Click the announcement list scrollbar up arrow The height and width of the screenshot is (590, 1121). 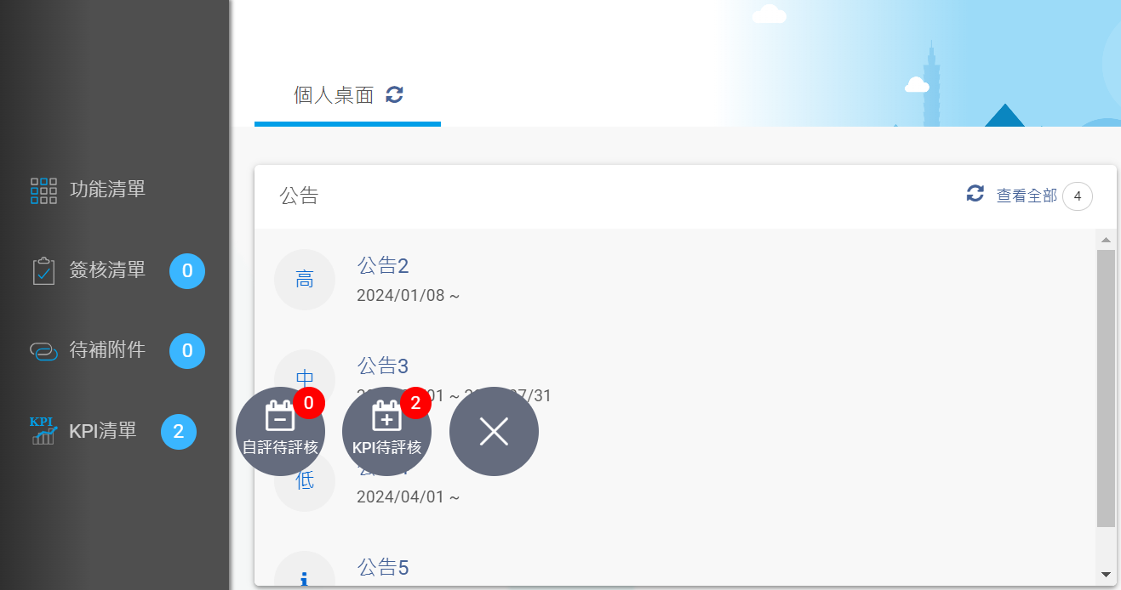tap(1106, 240)
